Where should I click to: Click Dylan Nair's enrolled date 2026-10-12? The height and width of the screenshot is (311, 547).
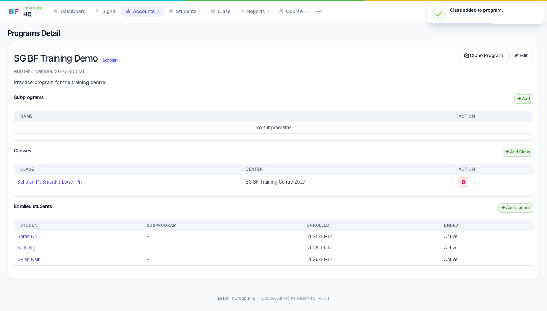point(320,259)
